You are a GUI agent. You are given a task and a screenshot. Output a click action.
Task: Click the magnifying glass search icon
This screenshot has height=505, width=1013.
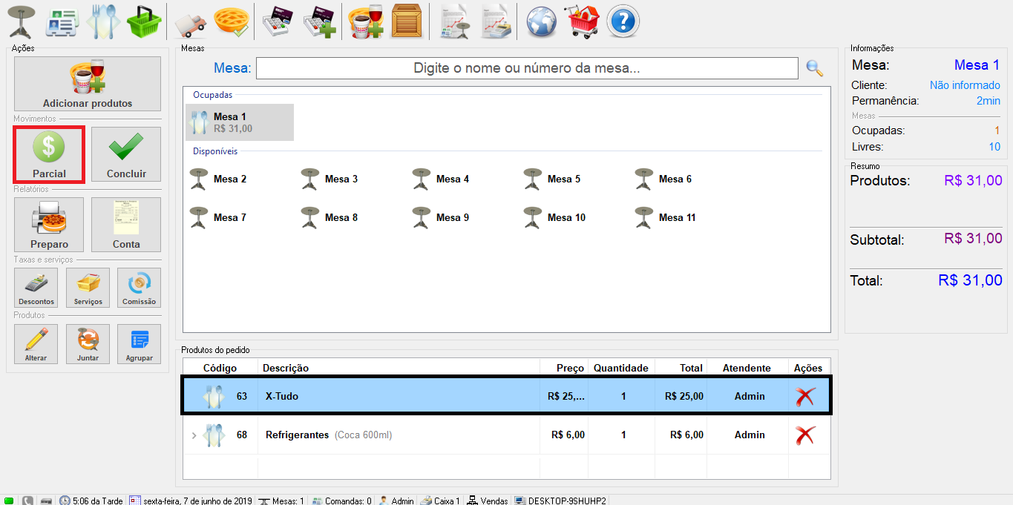[x=814, y=68]
